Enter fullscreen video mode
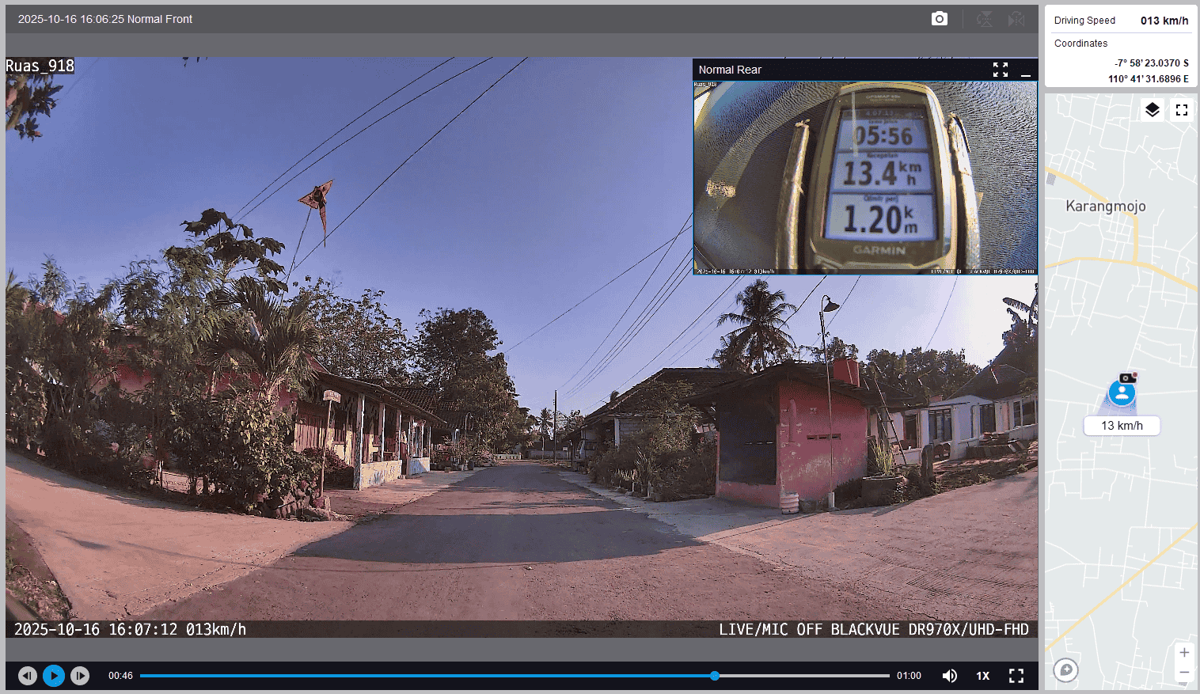 (1016, 676)
